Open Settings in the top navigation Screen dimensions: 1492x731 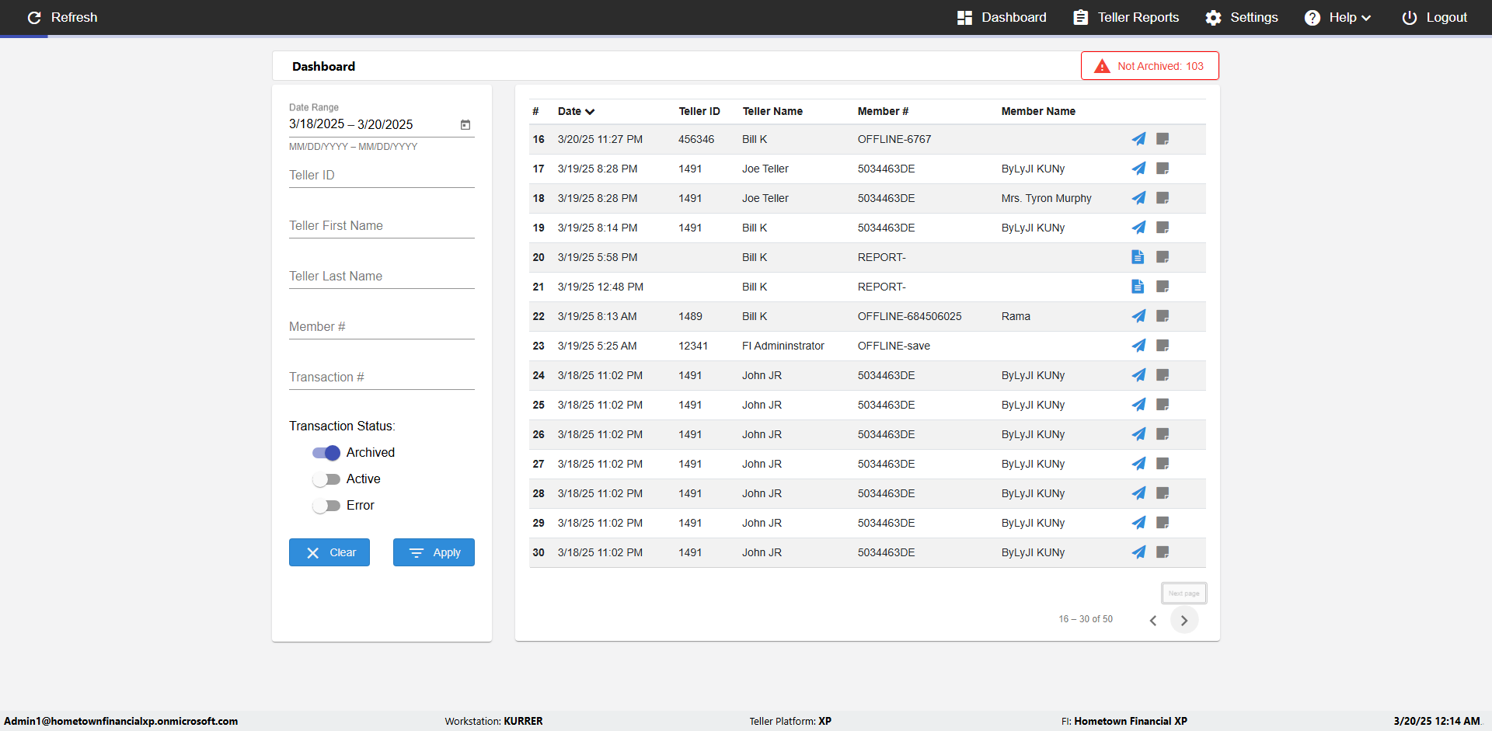[1241, 17]
